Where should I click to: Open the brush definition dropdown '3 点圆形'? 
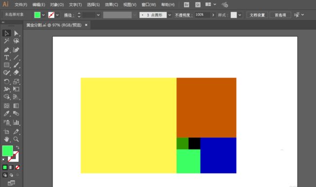click(x=170, y=15)
